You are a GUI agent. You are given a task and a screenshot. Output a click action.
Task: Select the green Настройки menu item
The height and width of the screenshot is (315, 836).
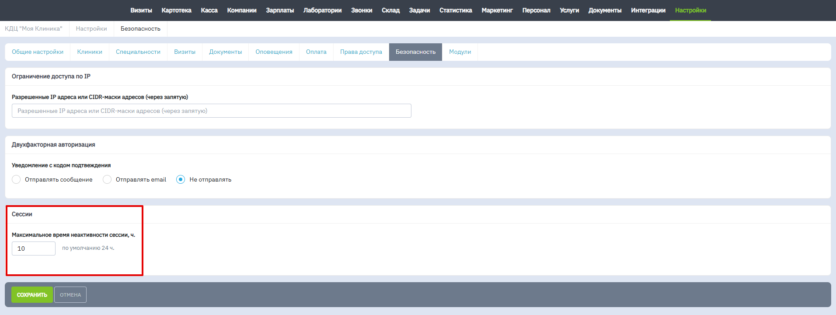pyautogui.click(x=690, y=10)
